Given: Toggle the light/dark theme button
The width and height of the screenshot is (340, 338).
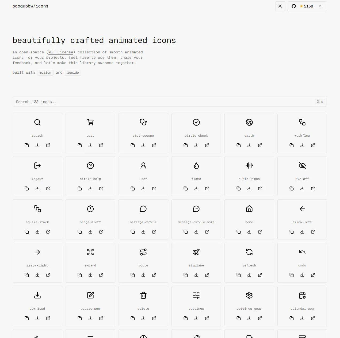Looking at the screenshot, I should tap(280, 6).
